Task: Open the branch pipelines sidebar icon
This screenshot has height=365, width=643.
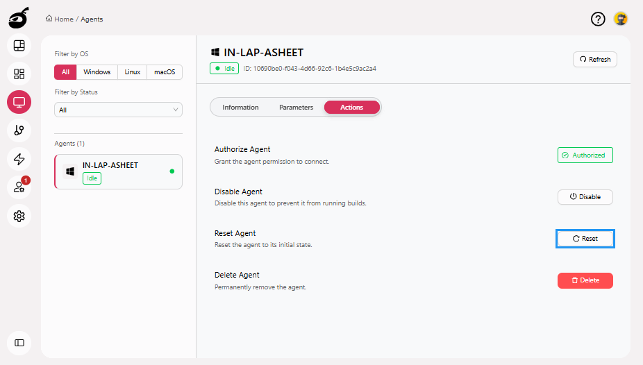Action: pyautogui.click(x=19, y=130)
